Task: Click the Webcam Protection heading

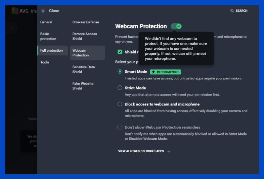Action: [141, 26]
